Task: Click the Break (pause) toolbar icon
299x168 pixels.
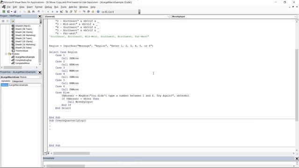Action: tap(52, 12)
